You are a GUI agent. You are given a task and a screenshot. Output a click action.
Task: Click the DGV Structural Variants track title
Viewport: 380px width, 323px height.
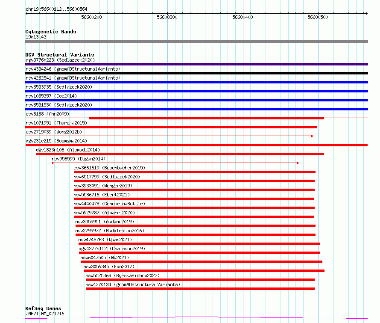pyautogui.click(x=60, y=55)
